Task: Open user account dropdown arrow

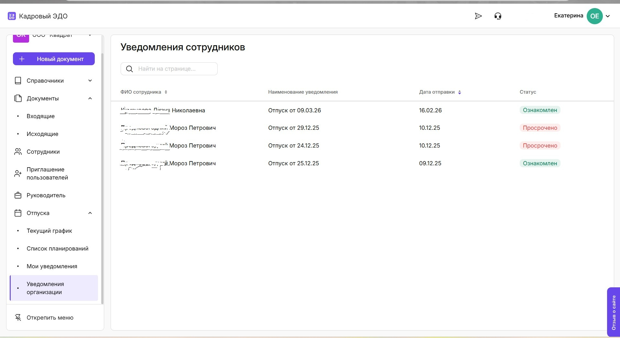Action: click(608, 16)
